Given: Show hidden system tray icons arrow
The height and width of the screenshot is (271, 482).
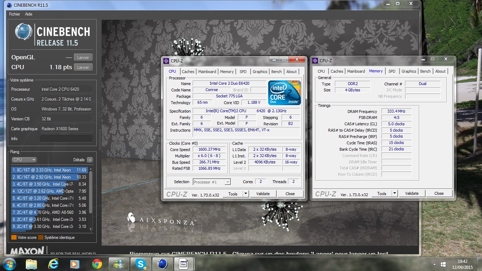Looking at the screenshot, I should pyautogui.click(x=434, y=264).
